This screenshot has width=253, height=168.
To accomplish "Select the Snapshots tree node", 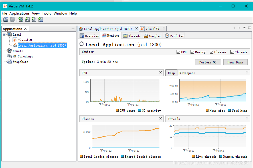I will coord(20,62).
